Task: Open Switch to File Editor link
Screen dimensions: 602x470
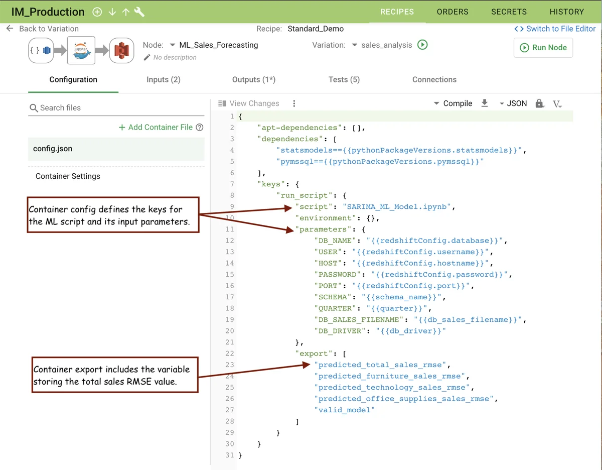Action: [x=555, y=29]
